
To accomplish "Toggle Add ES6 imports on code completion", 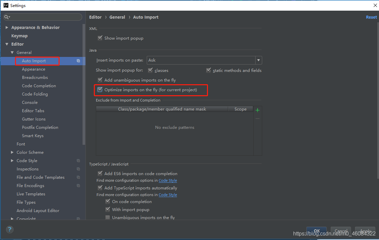I will coord(100,173).
